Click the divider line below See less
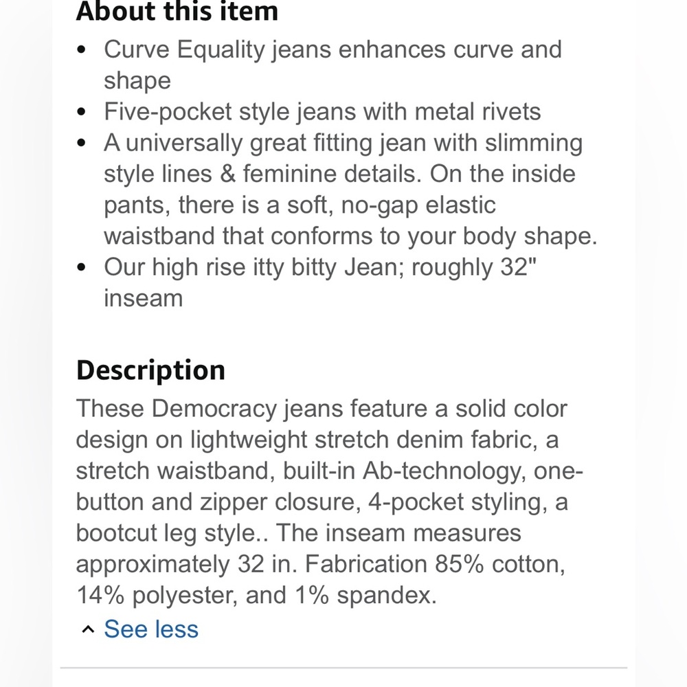The image size is (687, 687). 343,668
